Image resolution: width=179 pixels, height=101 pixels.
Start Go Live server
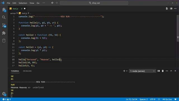pos(167,99)
